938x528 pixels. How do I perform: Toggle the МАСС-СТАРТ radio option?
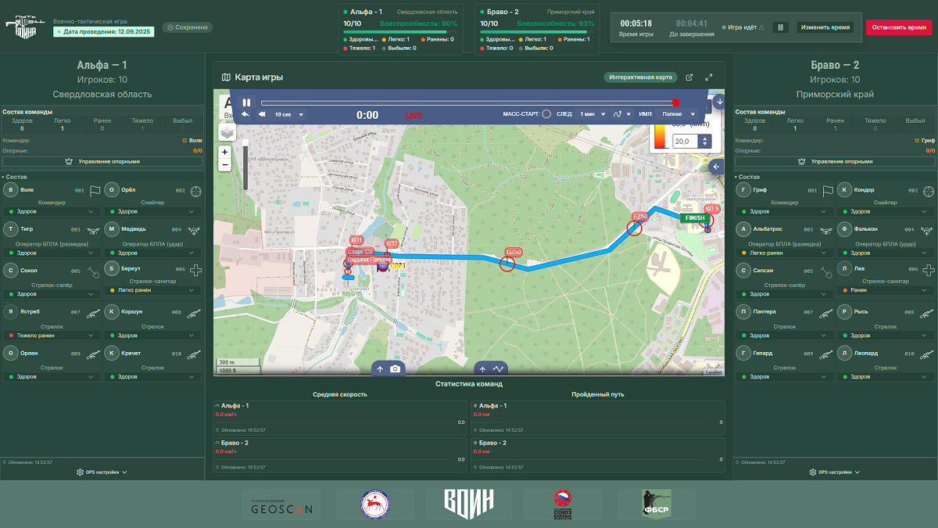coord(546,114)
